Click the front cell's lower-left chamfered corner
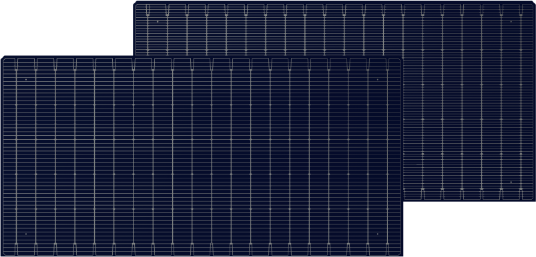Image resolution: width=536 pixels, height=257 pixels. 3,254
